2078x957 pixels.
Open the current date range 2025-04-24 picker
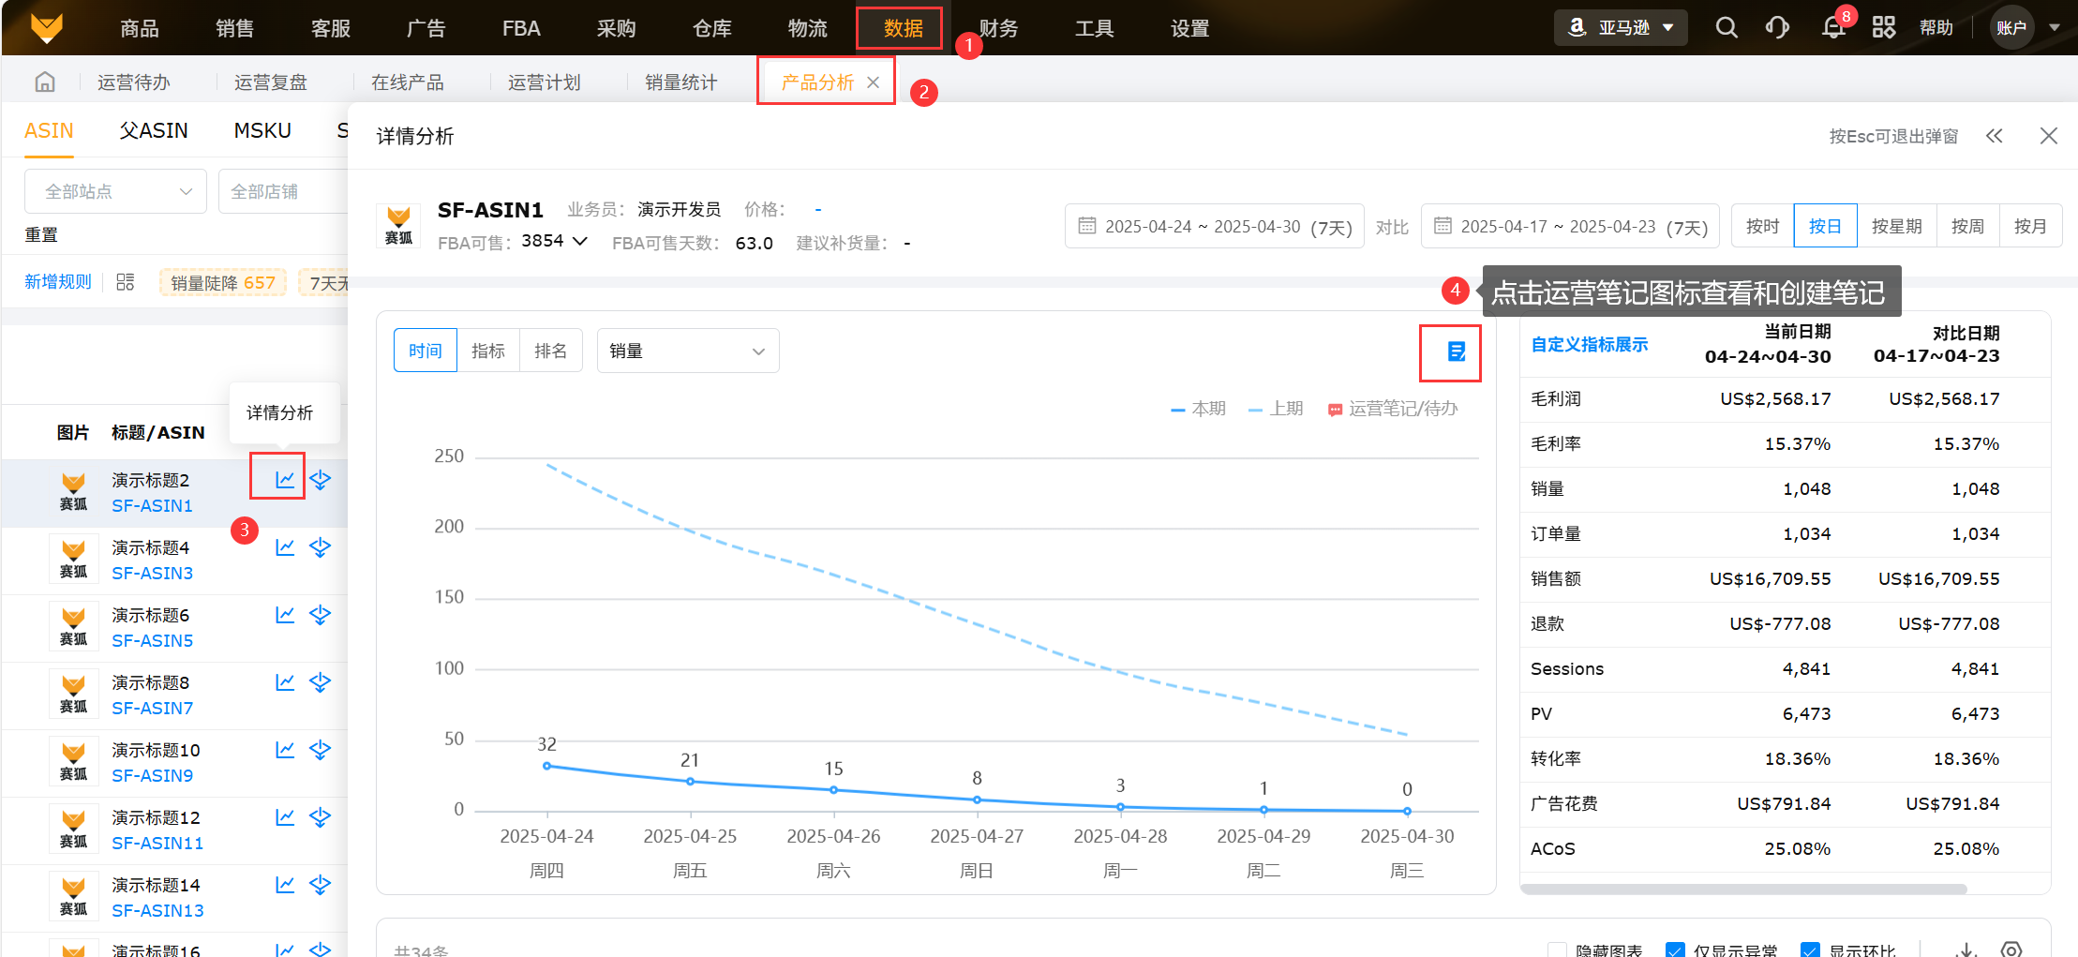point(1214,226)
